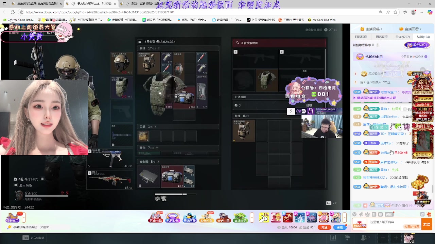Open the 粉丝钓鱼 activity icon

click(207, 217)
